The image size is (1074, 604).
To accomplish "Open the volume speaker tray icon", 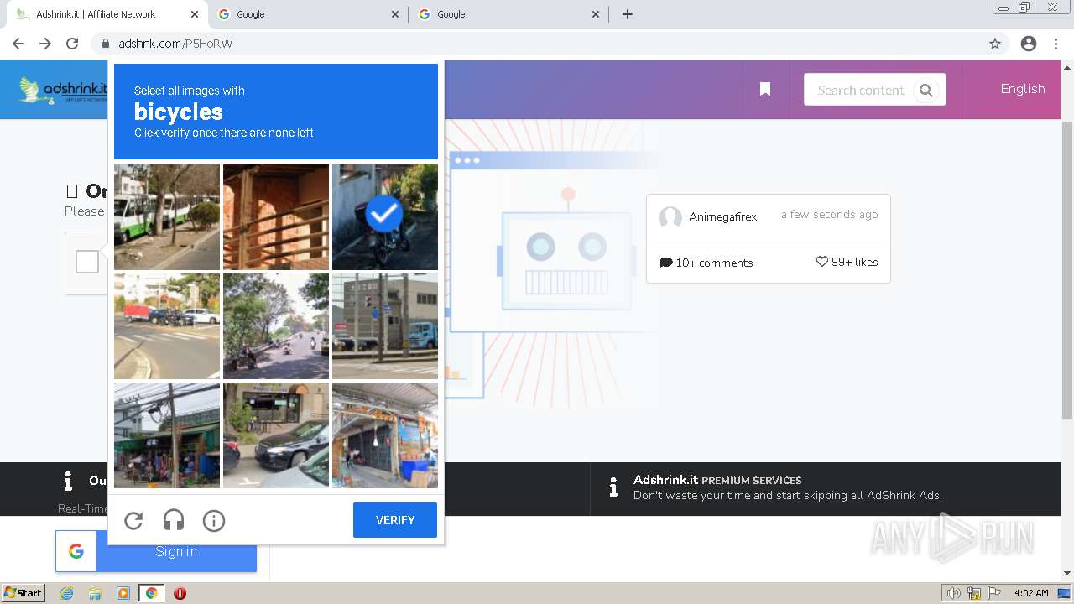I will click(954, 593).
